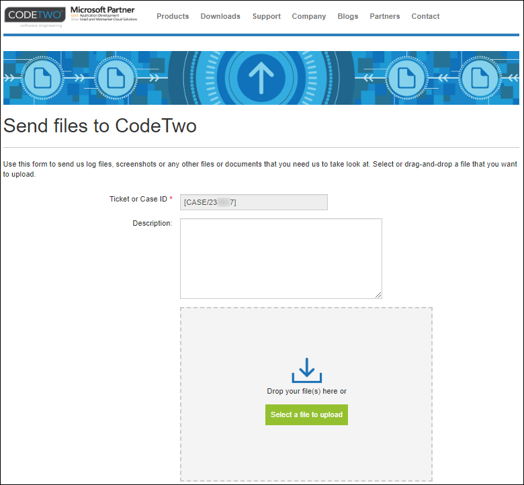The image size is (524, 485).
Task: Go to the Blogs section
Action: click(x=347, y=16)
